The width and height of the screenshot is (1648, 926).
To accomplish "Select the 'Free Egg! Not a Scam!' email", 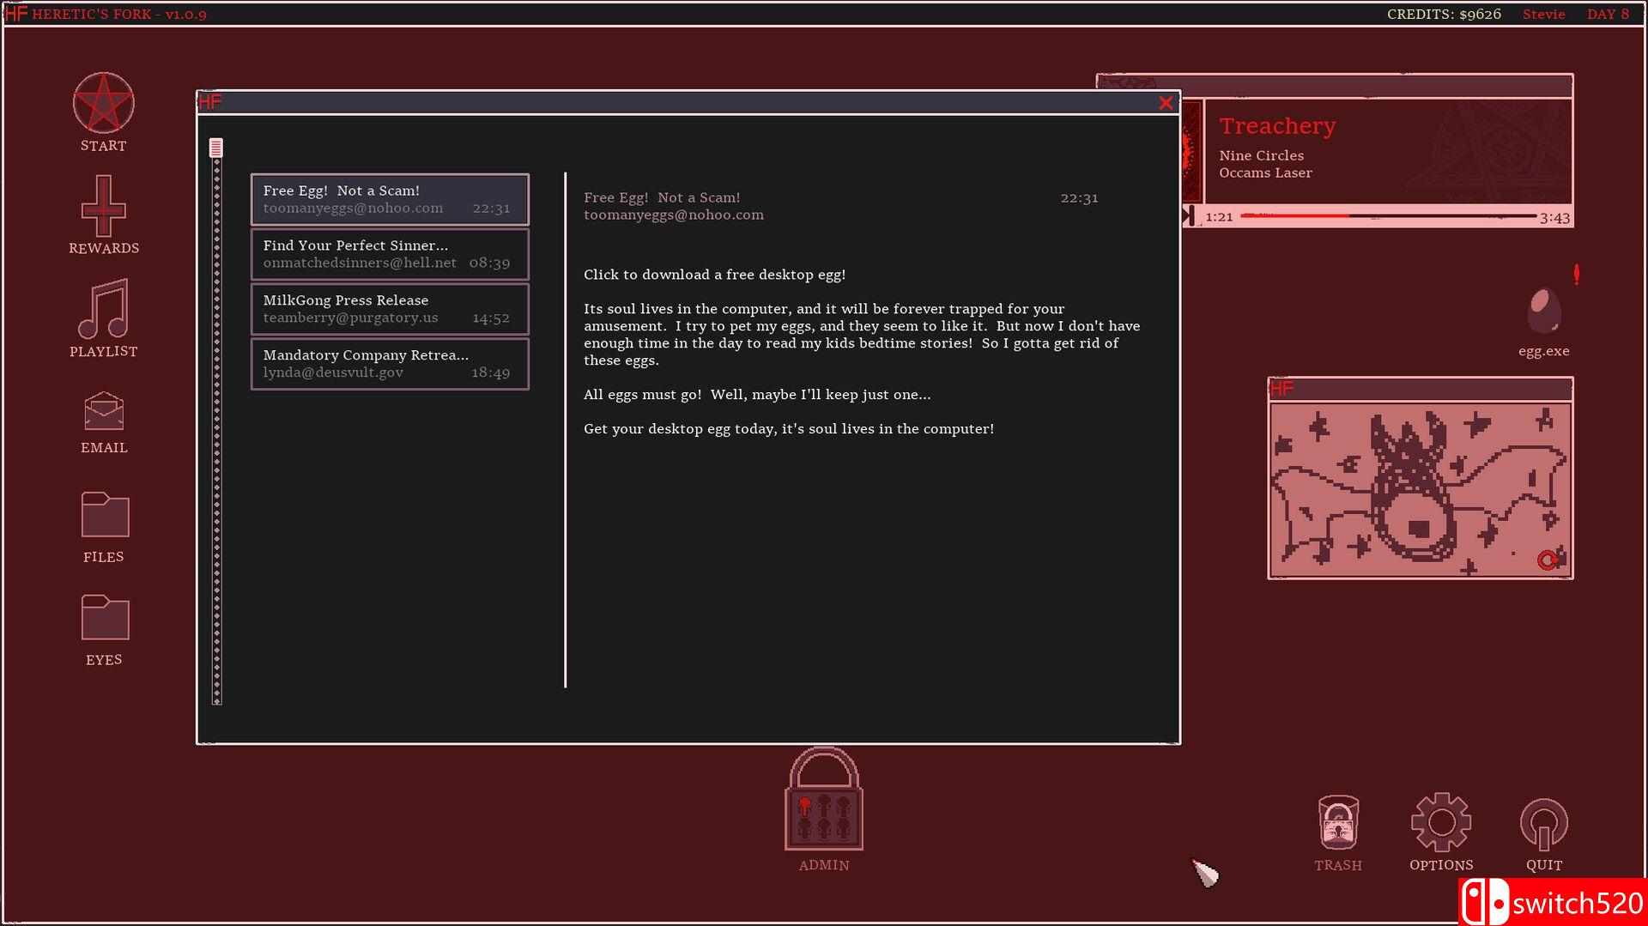I will coord(390,199).
